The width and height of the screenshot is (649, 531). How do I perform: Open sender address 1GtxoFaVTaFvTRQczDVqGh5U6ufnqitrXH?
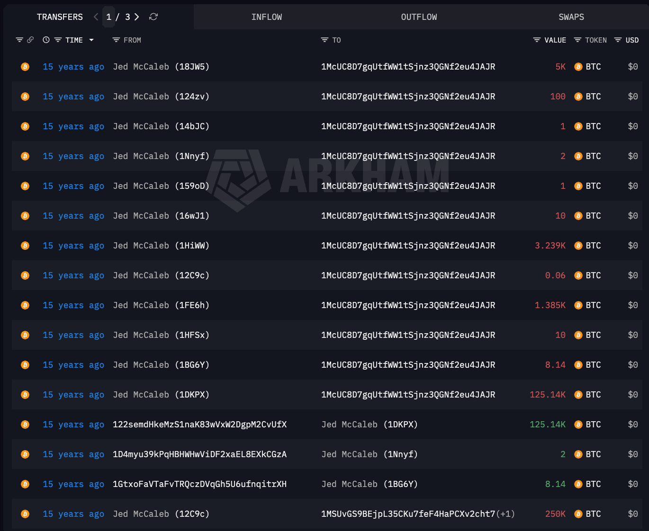coord(200,484)
